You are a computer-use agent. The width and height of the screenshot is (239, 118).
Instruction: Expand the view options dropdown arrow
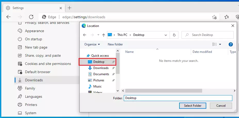(220, 44)
